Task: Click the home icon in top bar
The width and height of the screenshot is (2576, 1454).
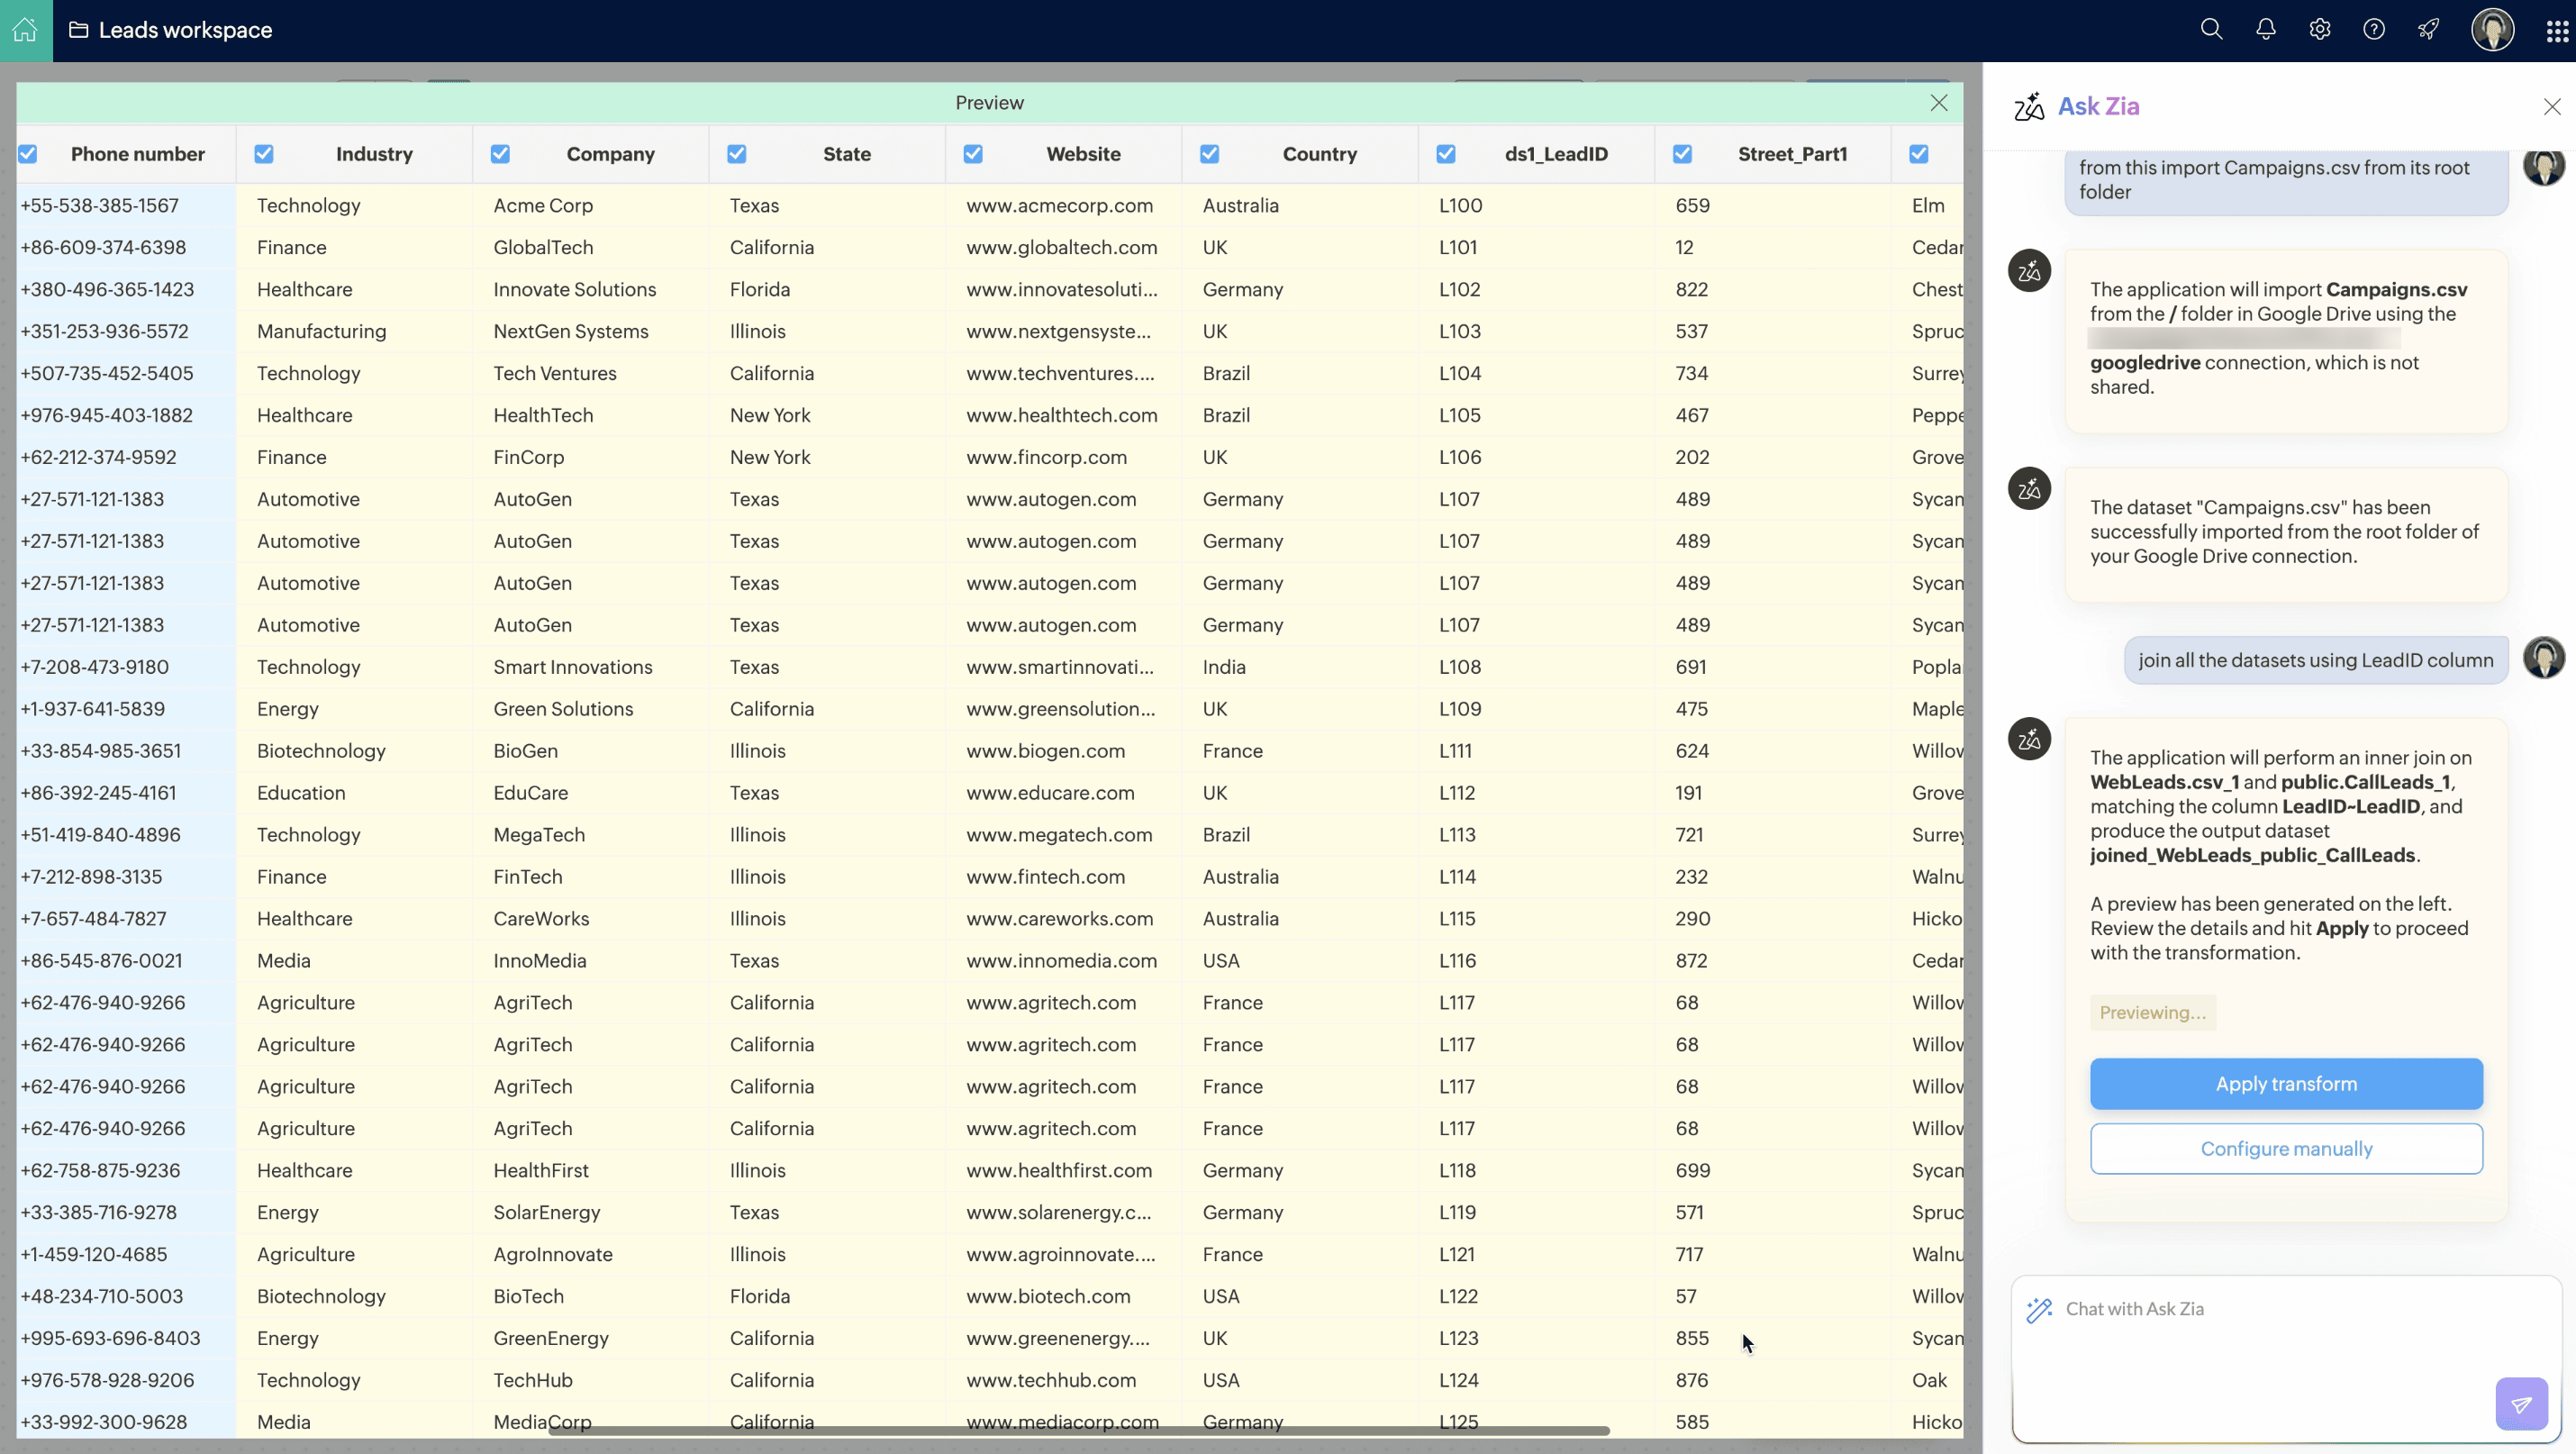Action: (x=25, y=30)
